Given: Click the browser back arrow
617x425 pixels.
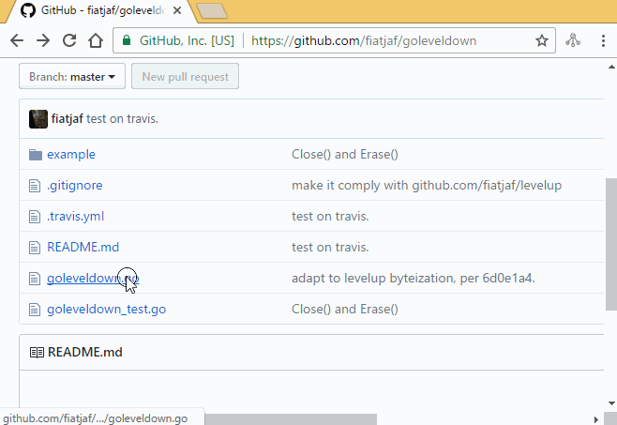Looking at the screenshot, I should 17,40.
